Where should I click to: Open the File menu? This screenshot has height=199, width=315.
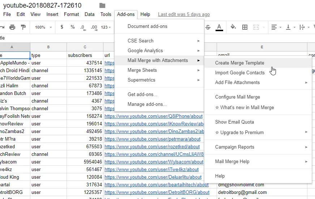click(7, 14)
